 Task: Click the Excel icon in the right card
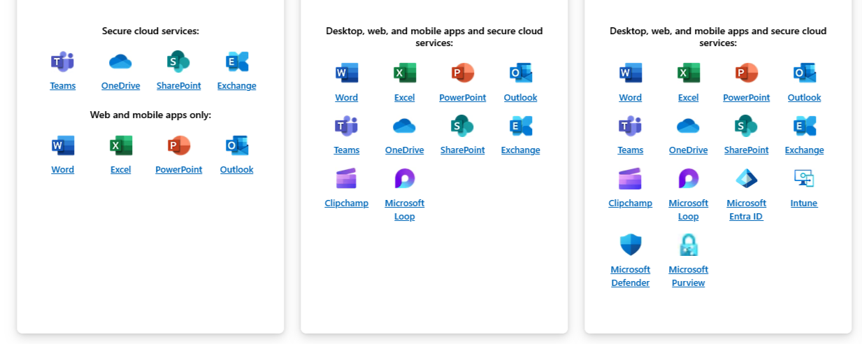[689, 73]
